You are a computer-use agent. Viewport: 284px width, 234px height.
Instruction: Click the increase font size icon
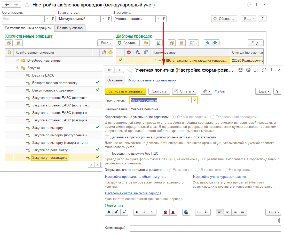[116, 212]
